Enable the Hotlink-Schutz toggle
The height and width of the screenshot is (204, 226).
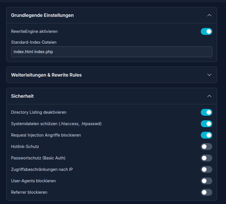tap(206, 147)
